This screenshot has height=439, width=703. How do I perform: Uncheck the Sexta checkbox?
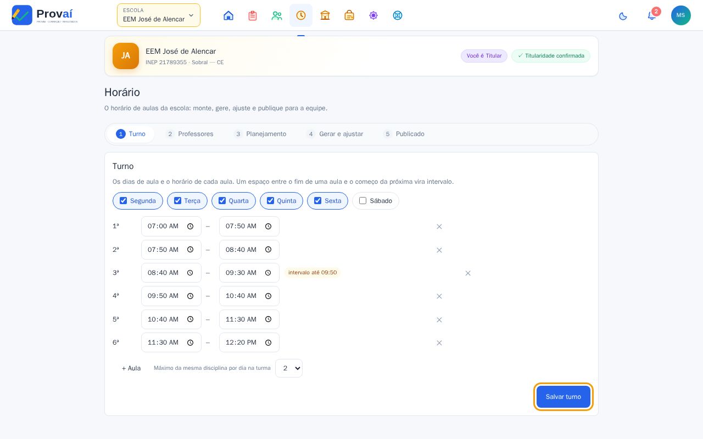click(317, 201)
